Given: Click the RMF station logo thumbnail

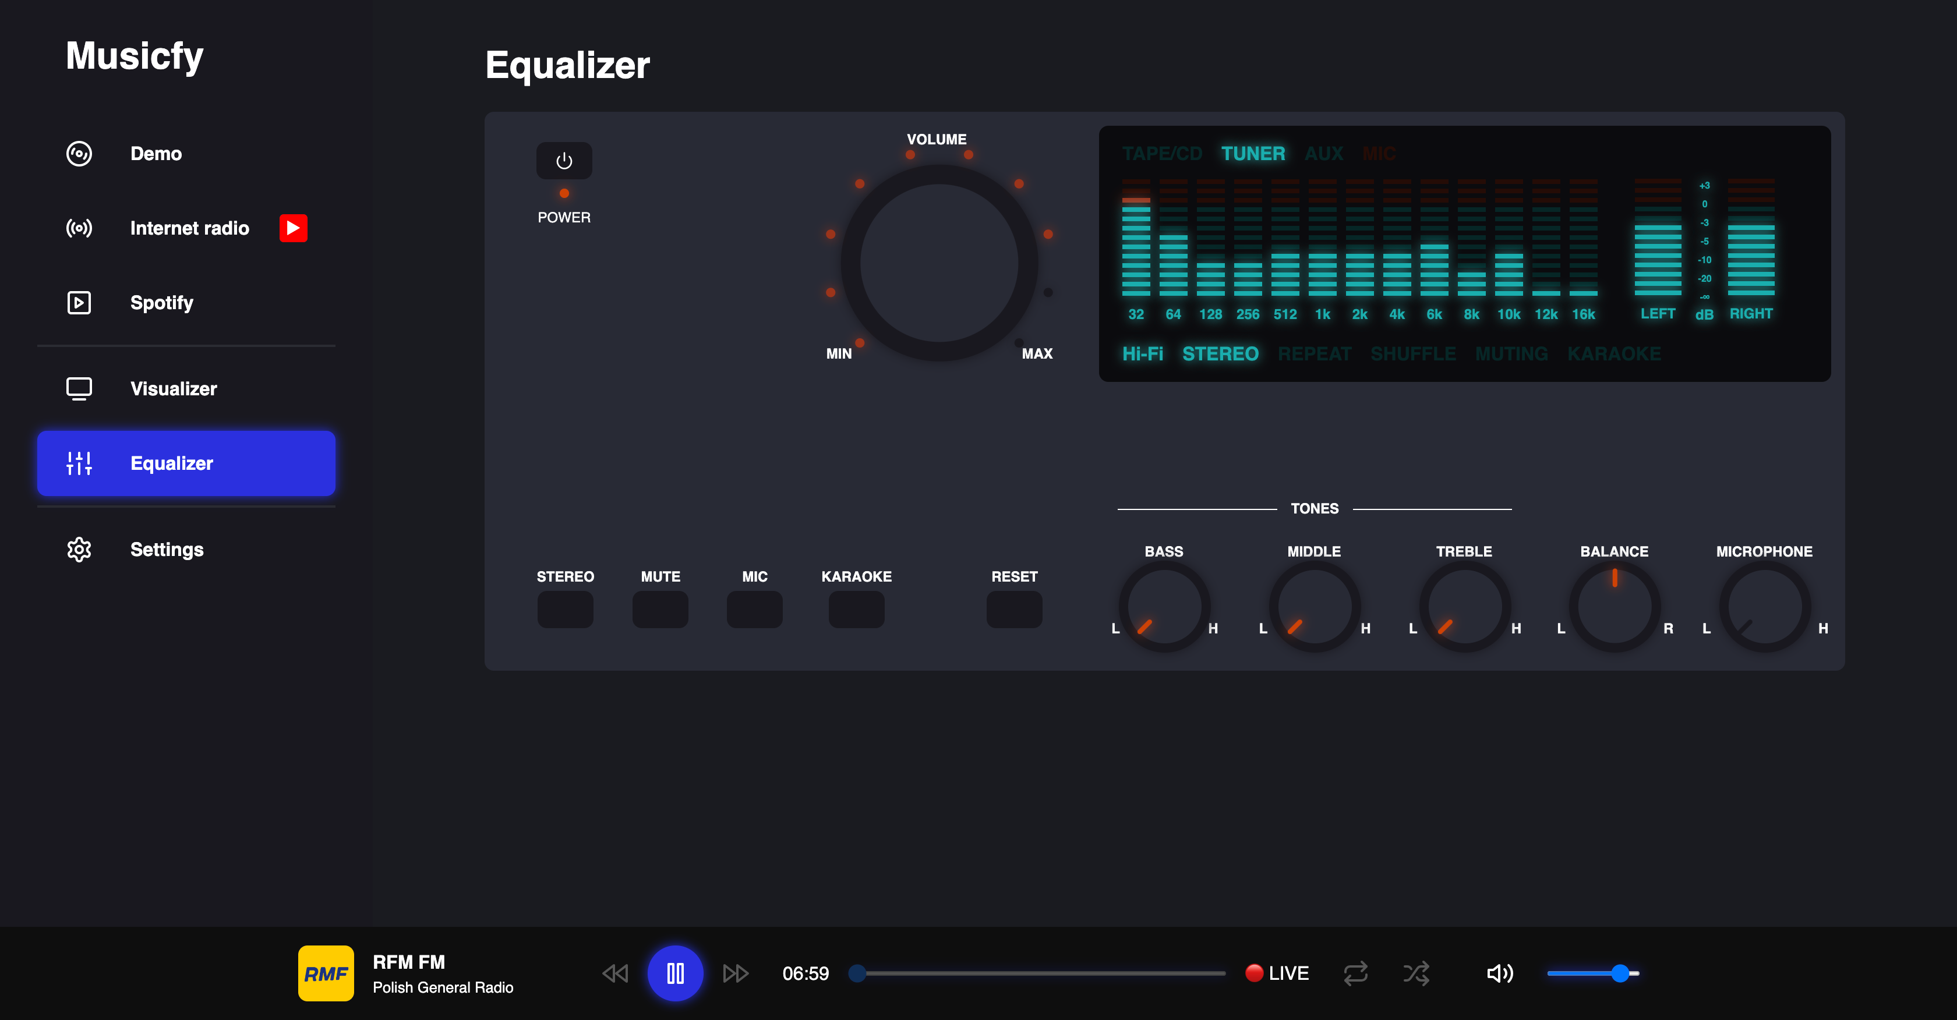Looking at the screenshot, I should click(x=326, y=973).
